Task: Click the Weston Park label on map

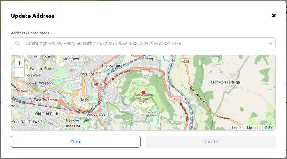Action: (x=41, y=69)
